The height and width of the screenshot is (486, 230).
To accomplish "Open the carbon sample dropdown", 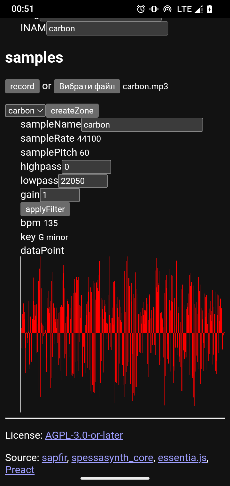I will pyautogui.click(x=25, y=111).
